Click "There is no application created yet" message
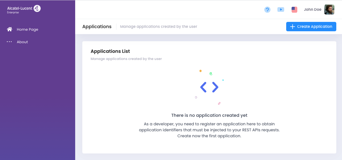The width and height of the screenshot is (342, 160). [209, 115]
